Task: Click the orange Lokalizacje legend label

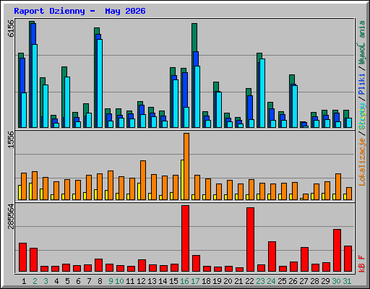Action: point(362,161)
